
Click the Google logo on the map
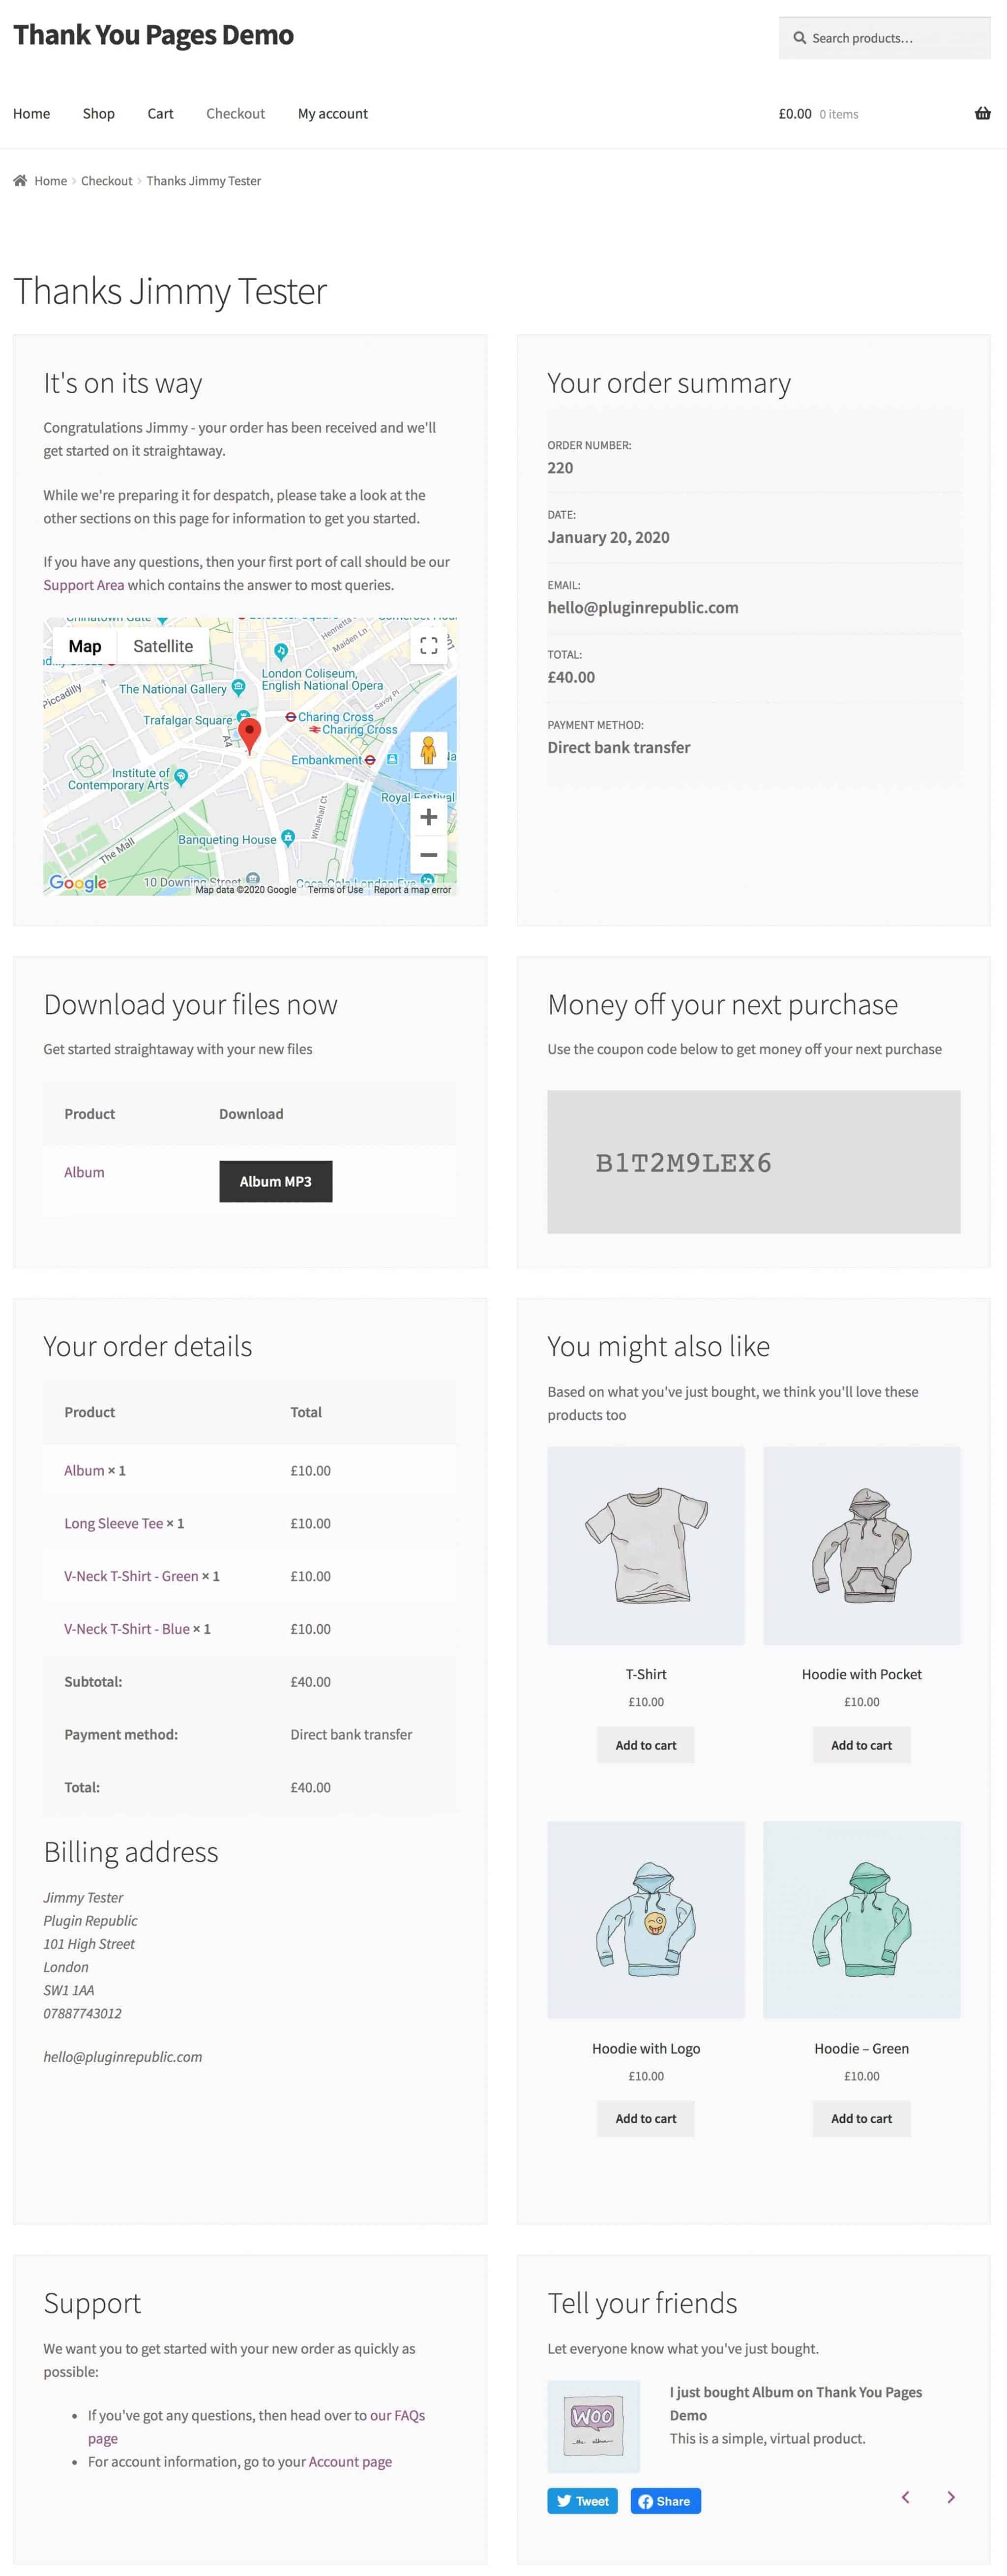click(77, 883)
